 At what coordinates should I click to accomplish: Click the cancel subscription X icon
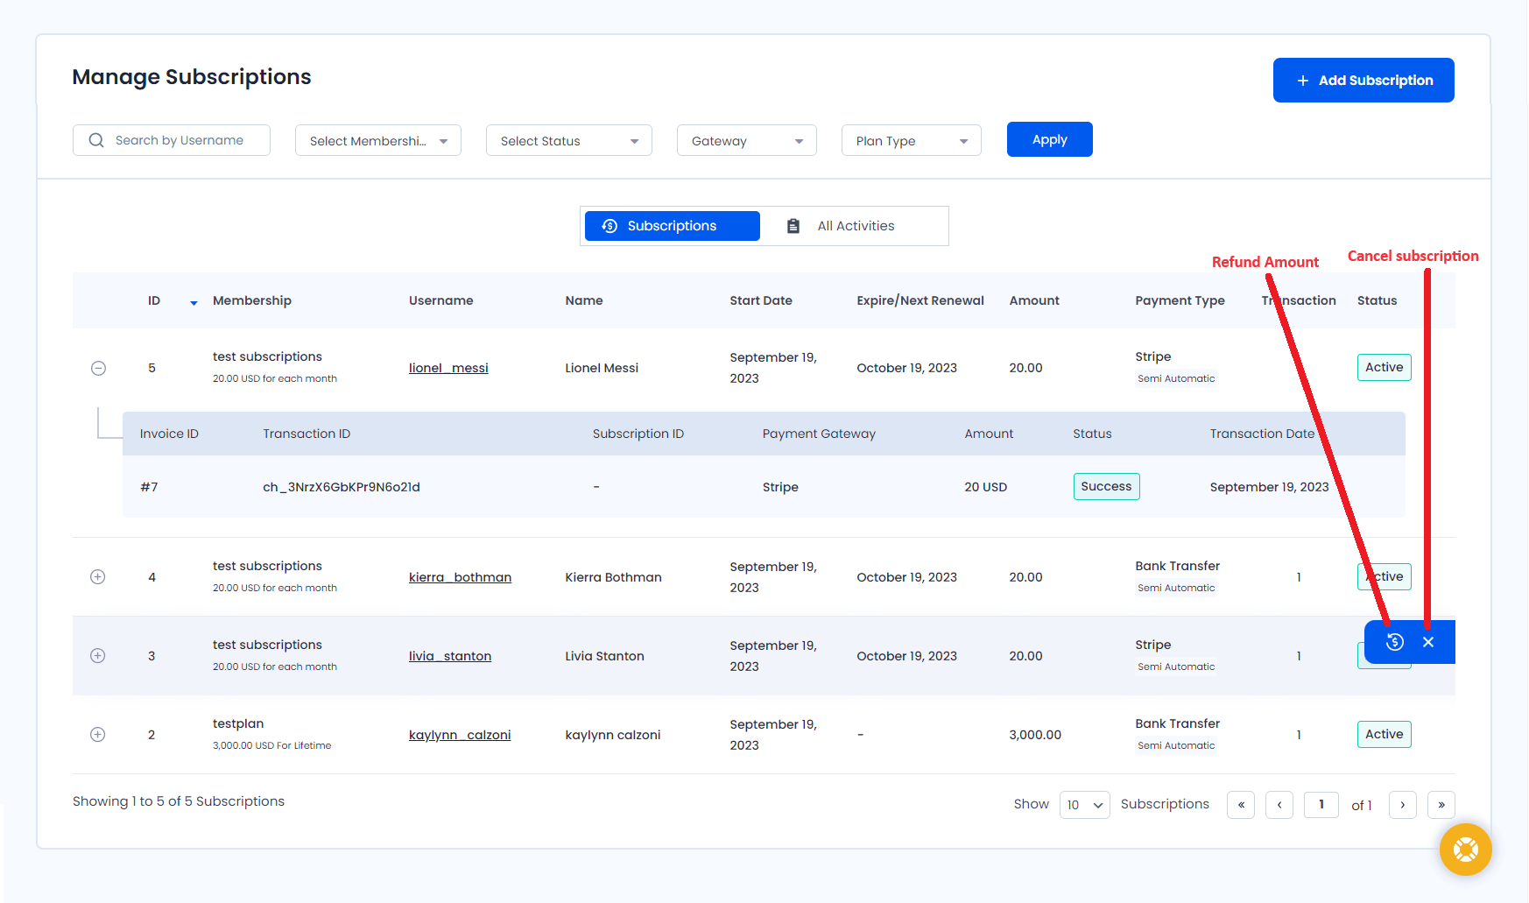tap(1428, 642)
